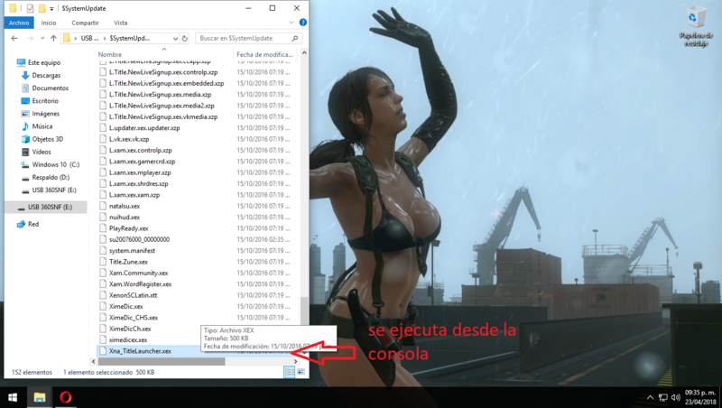
Task: Select file L.Title.NewLiveSignup.xex.media.xzp
Action: click(160, 95)
